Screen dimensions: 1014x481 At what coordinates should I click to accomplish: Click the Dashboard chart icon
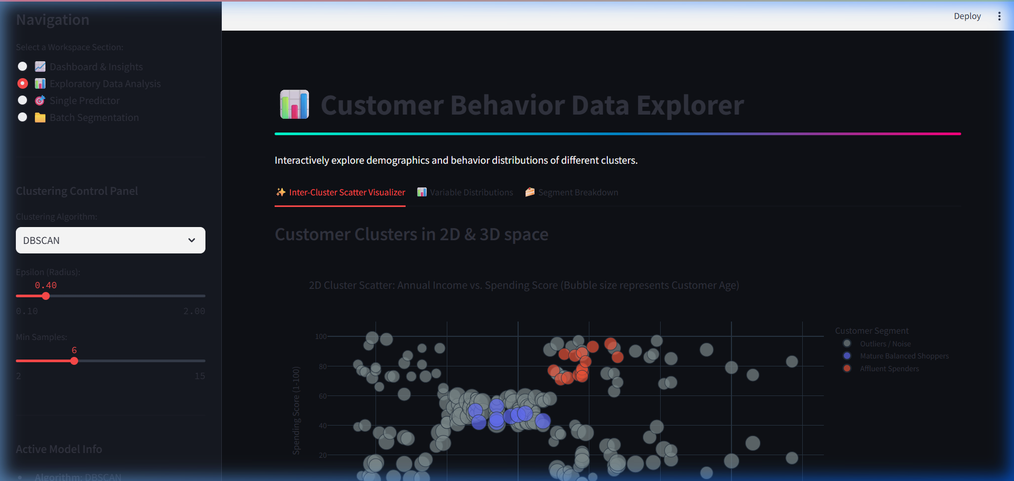click(x=40, y=67)
